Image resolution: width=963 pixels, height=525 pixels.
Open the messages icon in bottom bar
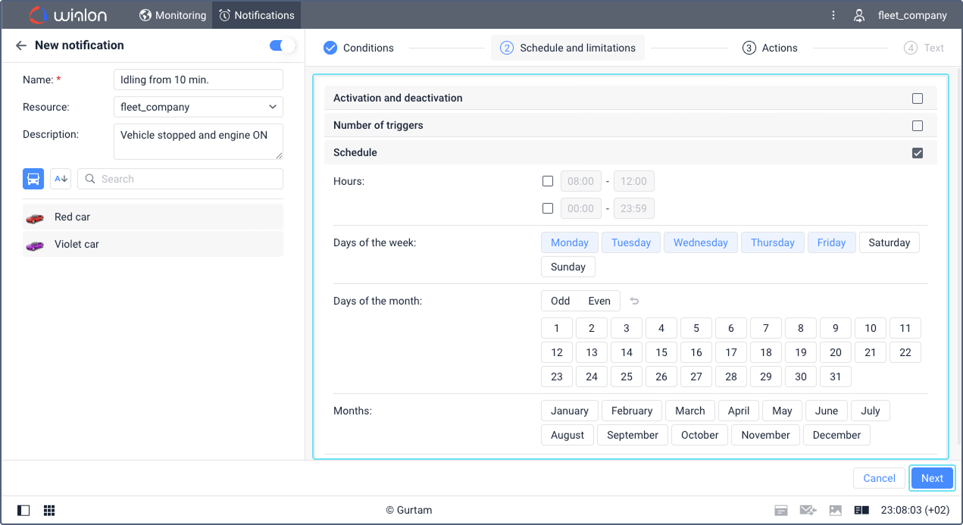(808, 511)
